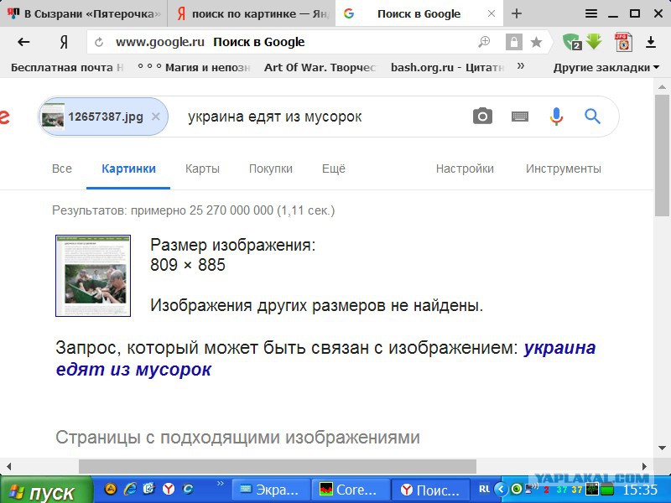Switch to the Core... taskbar window
Image resolution: width=671 pixels, height=503 pixels.
tap(351, 490)
